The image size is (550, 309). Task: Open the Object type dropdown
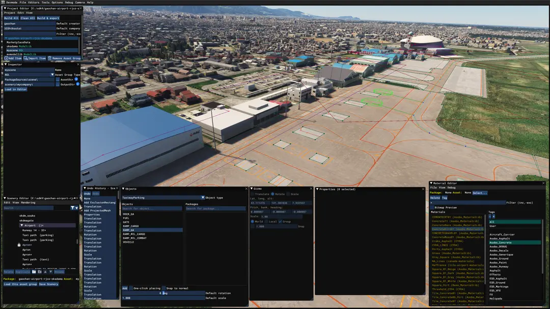[202, 198]
